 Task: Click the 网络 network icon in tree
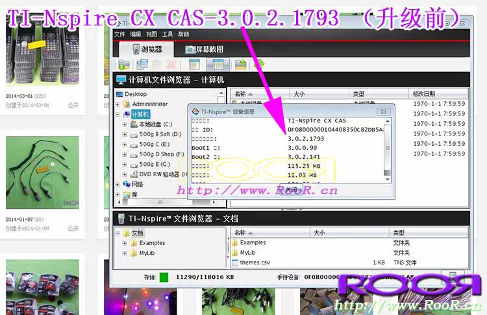(x=127, y=184)
